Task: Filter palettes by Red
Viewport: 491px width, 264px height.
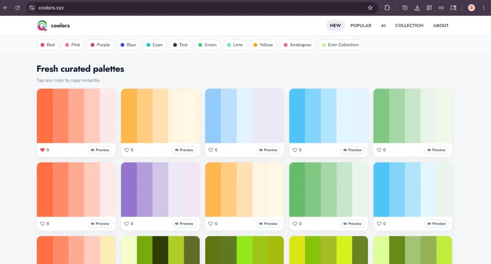Action: pyautogui.click(x=48, y=45)
